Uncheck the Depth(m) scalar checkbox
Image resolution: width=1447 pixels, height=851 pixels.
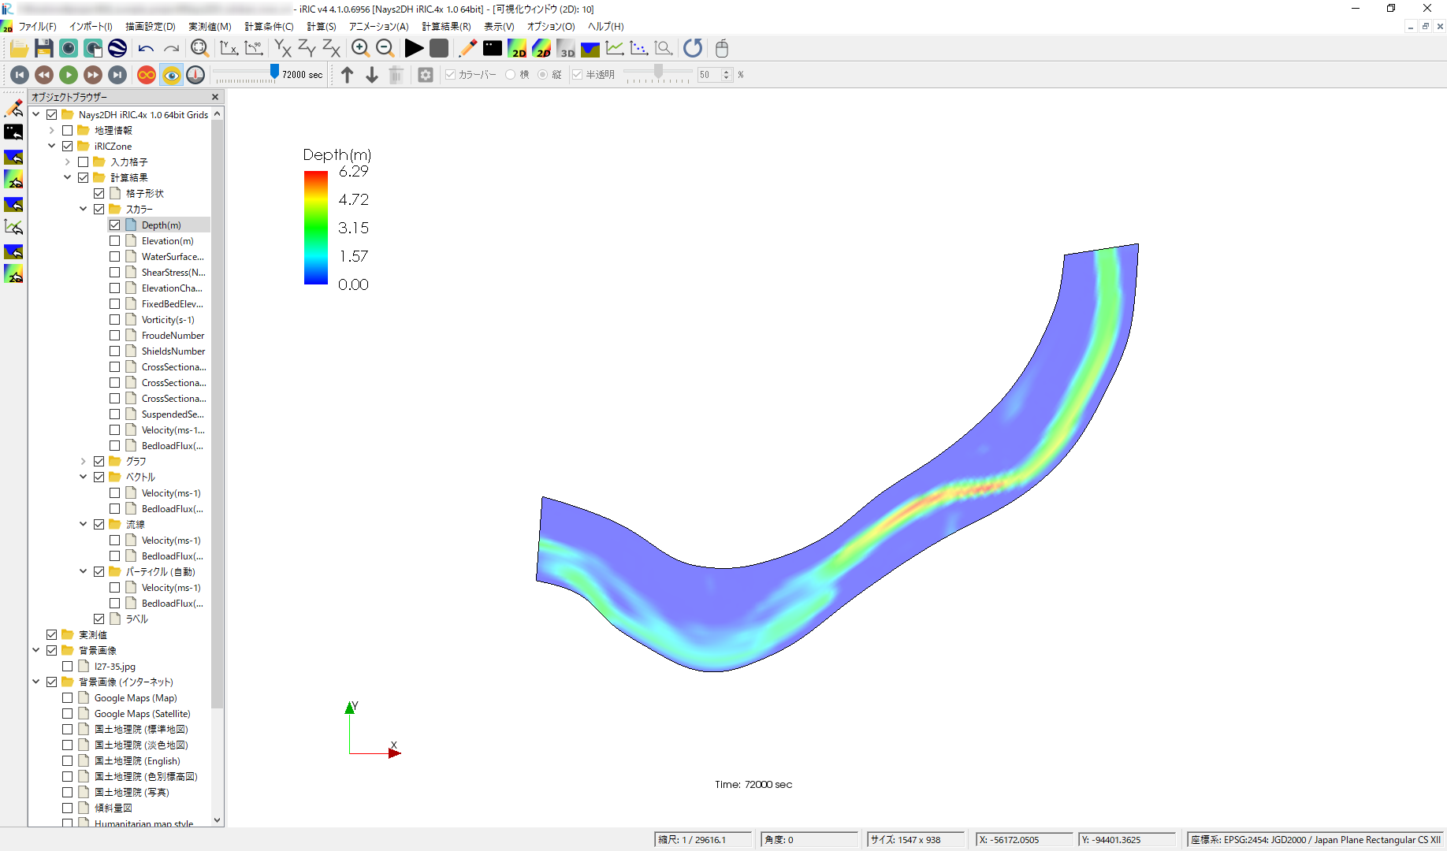click(115, 225)
